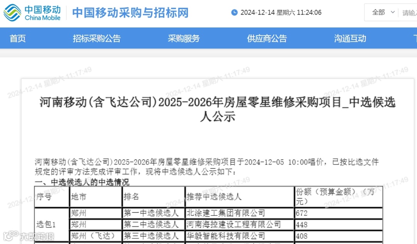Click the 408 amount cell
This screenshot has height=244, width=417.
click(339, 236)
